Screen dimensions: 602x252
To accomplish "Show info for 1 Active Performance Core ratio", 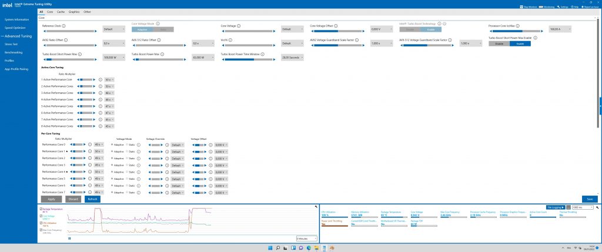I will pos(100,79).
